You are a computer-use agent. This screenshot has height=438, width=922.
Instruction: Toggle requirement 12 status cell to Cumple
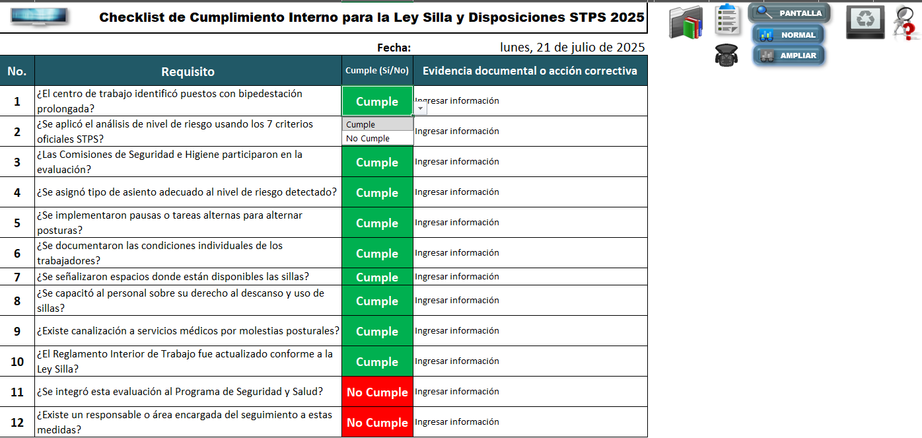click(x=377, y=421)
